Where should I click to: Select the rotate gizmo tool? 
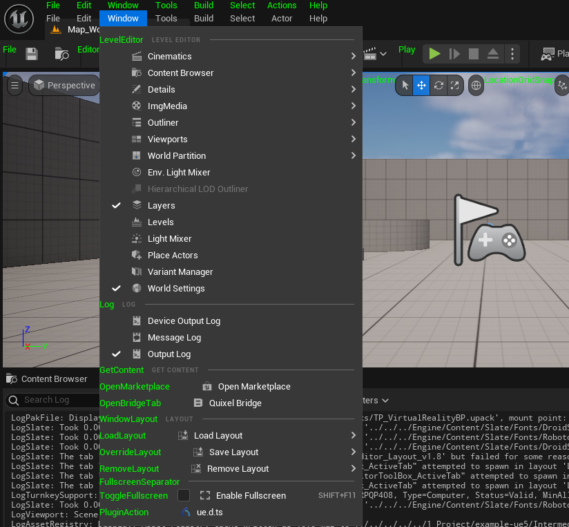point(438,86)
